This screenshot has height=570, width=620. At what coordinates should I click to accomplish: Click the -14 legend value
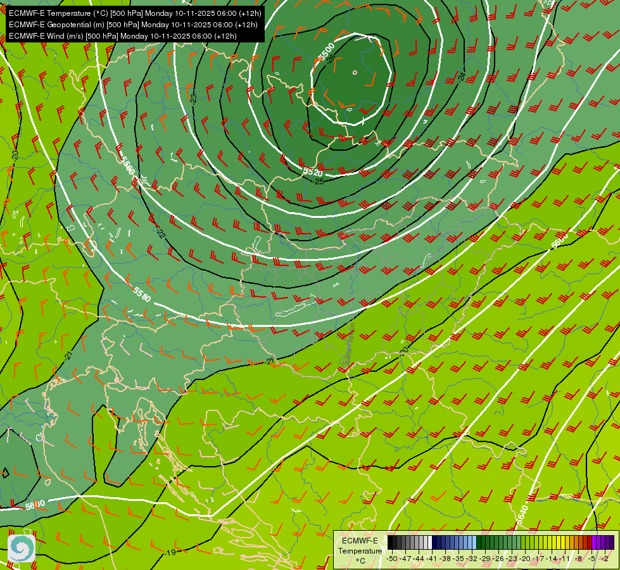pos(552,559)
